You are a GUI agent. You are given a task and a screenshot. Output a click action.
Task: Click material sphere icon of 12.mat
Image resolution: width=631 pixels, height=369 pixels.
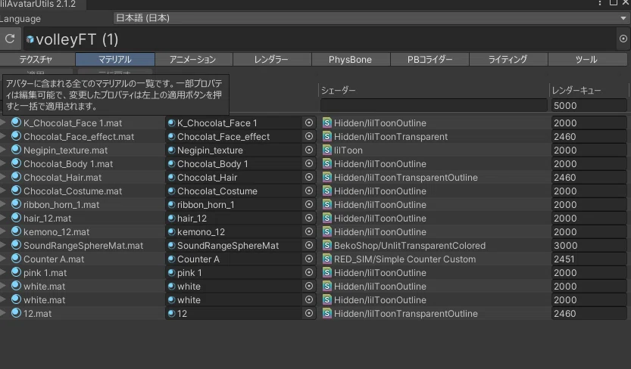click(x=16, y=313)
